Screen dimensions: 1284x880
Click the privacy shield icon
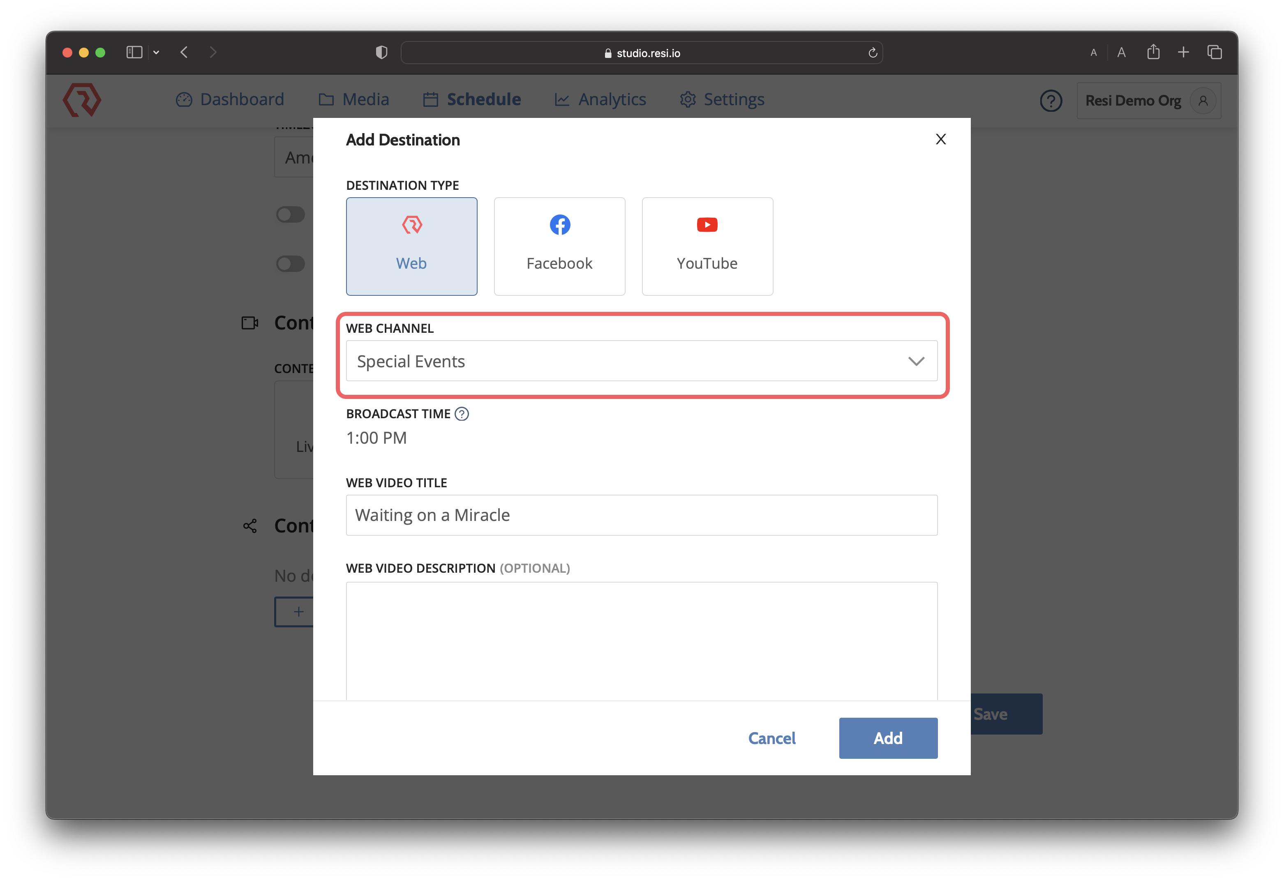(x=381, y=53)
